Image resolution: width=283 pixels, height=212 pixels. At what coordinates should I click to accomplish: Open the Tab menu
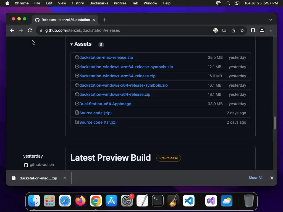coord(135,3)
